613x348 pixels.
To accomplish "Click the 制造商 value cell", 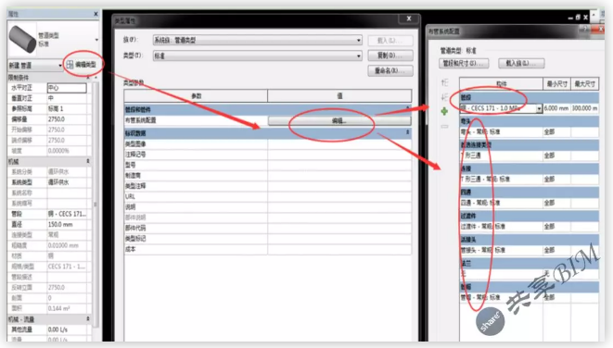I will 339,176.
